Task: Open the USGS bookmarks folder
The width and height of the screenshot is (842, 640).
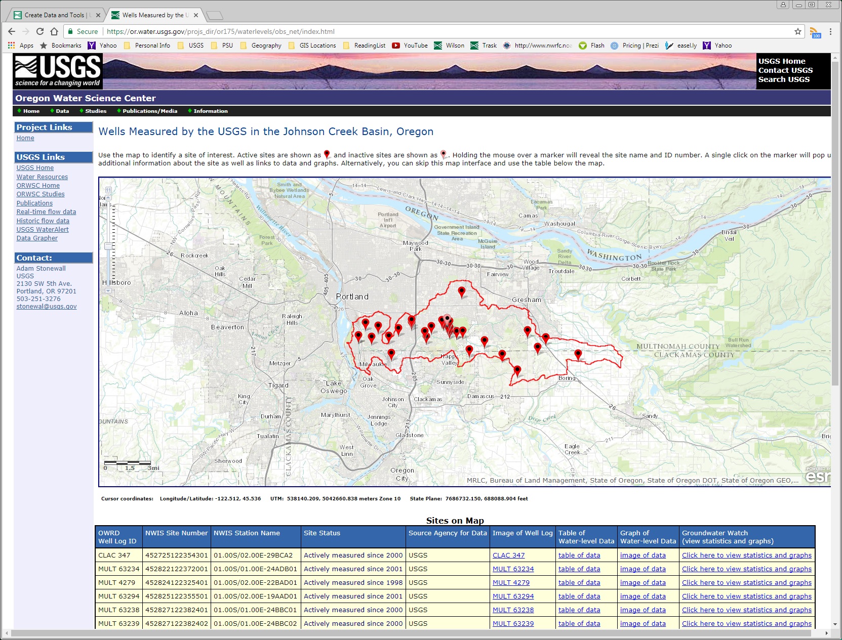Action: [190, 46]
